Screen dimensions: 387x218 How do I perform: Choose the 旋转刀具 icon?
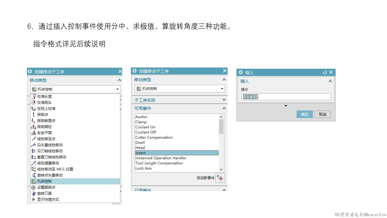(34, 193)
